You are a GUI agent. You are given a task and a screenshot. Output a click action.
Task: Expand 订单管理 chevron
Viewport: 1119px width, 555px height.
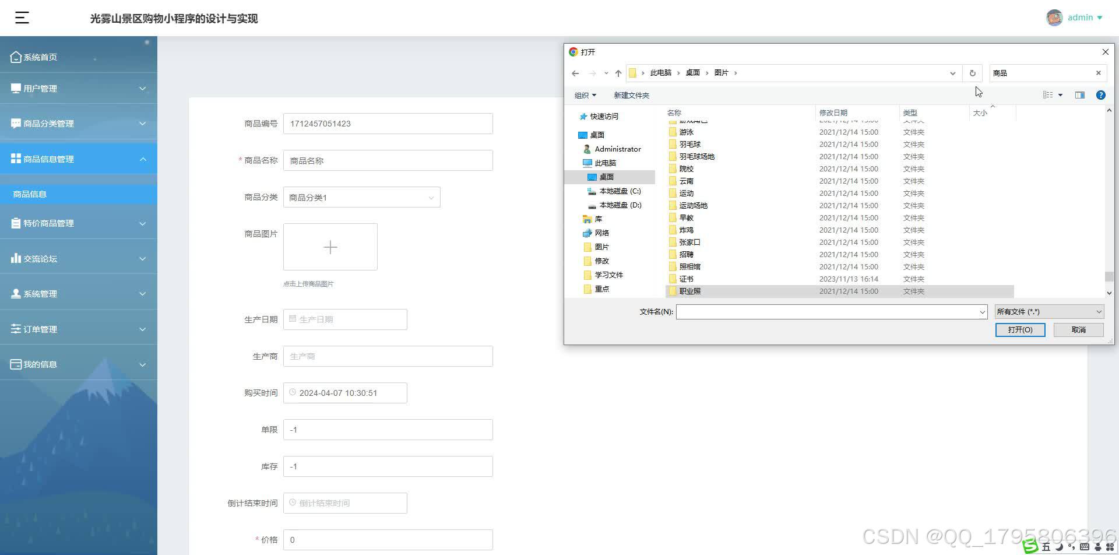[142, 329]
